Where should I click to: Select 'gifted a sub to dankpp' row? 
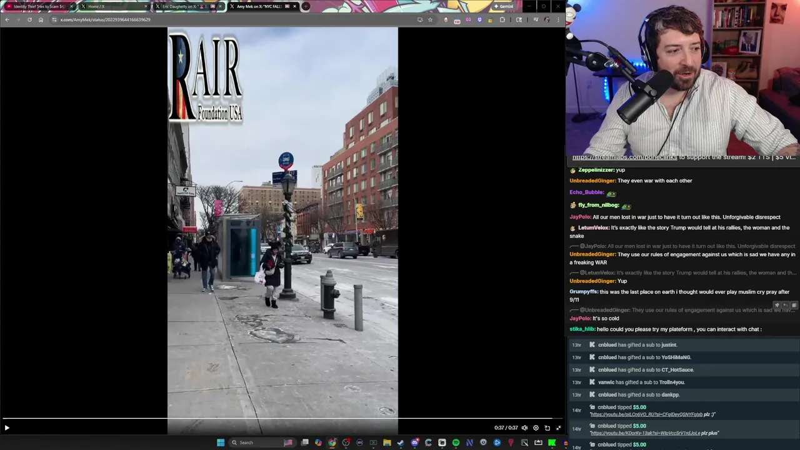click(x=684, y=395)
